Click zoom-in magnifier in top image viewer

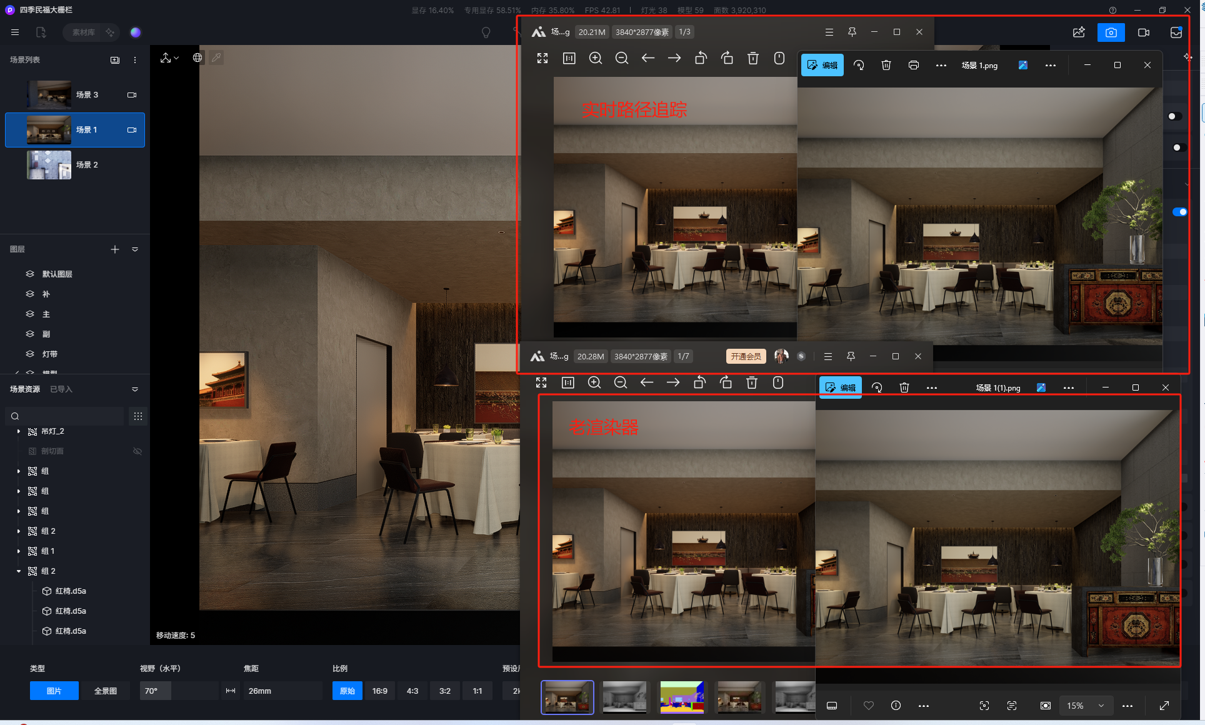point(595,58)
